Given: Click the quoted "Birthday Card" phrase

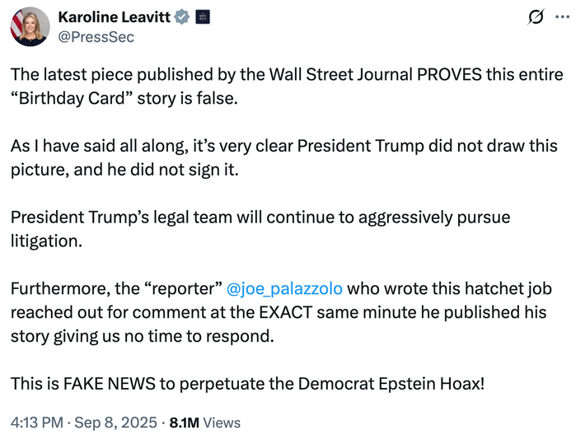Looking at the screenshot, I should point(71,99).
